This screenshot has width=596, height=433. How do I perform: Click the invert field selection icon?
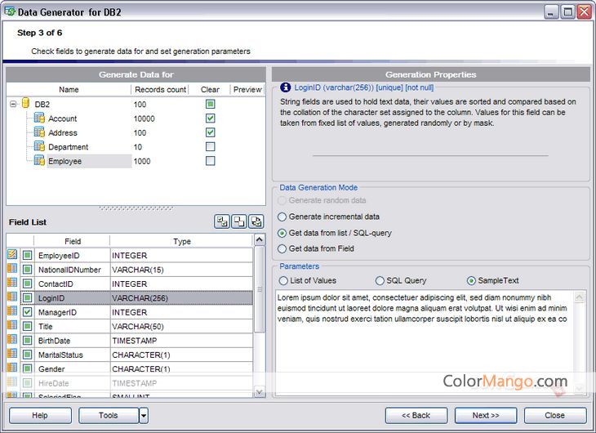tap(256, 221)
